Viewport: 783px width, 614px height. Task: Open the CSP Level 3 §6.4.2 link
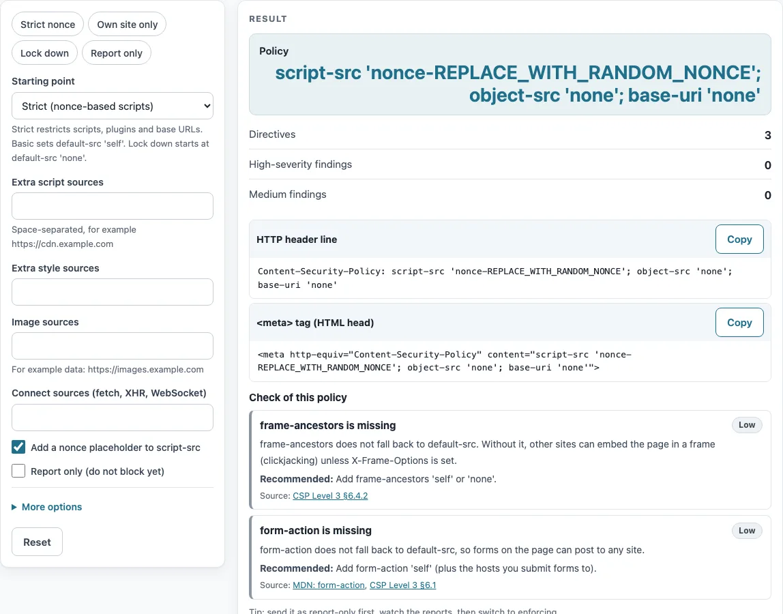pyautogui.click(x=330, y=495)
